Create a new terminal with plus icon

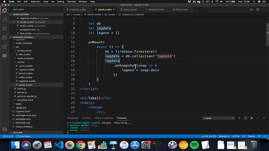(239, 118)
